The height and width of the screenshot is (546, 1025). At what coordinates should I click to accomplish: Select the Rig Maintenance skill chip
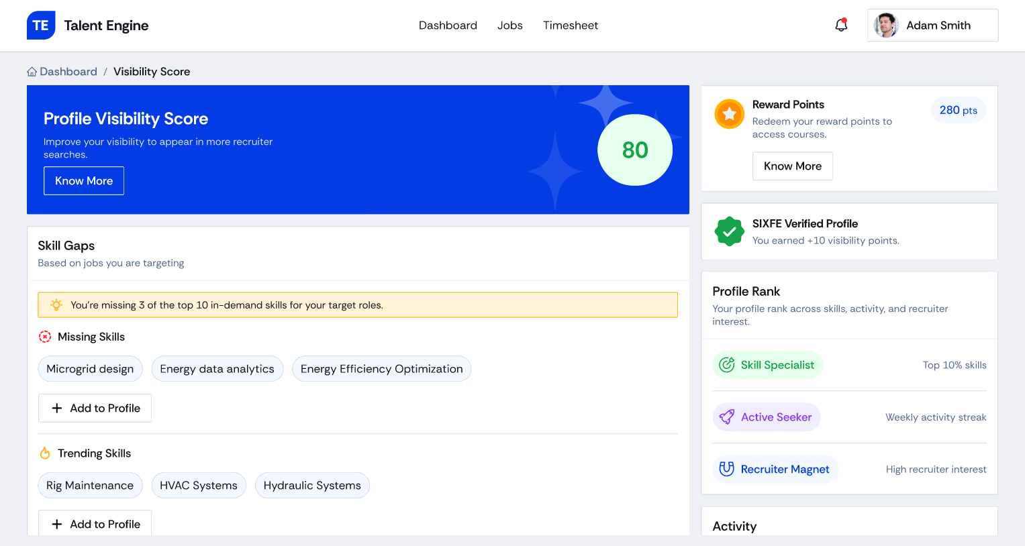coord(90,486)
